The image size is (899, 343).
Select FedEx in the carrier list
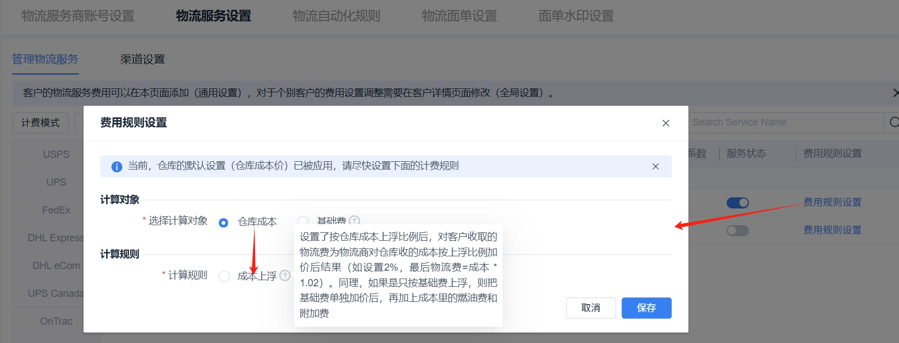(x=56, y=210)
